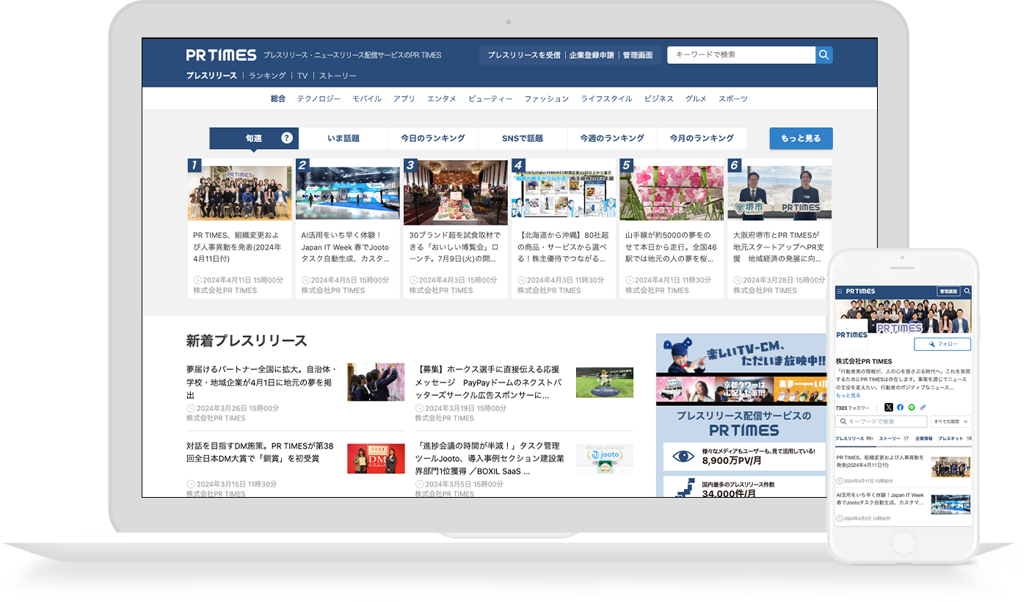
Task: Tap ストーリー 17 tab on phone
Action: click(x=894, y=438)
